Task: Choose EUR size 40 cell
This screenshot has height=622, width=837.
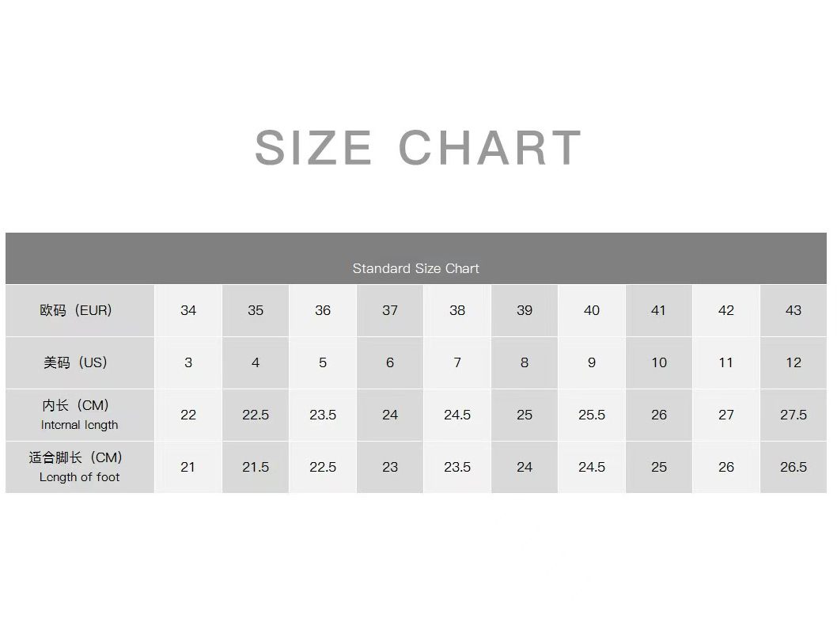Action: click(x=592, y=310)
